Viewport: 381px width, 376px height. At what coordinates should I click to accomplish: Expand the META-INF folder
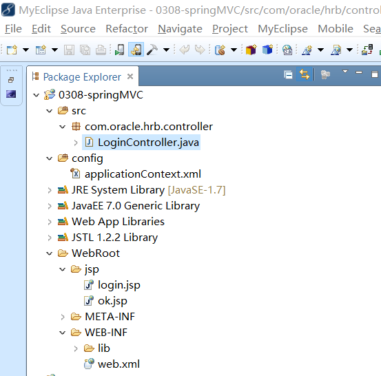[63, 317]
